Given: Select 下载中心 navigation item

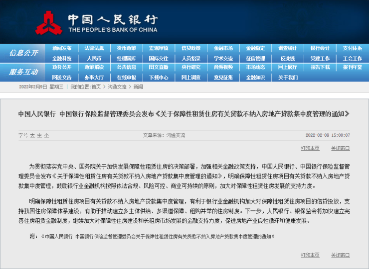Looking at the screenshot, I should (x=159, y=77).
